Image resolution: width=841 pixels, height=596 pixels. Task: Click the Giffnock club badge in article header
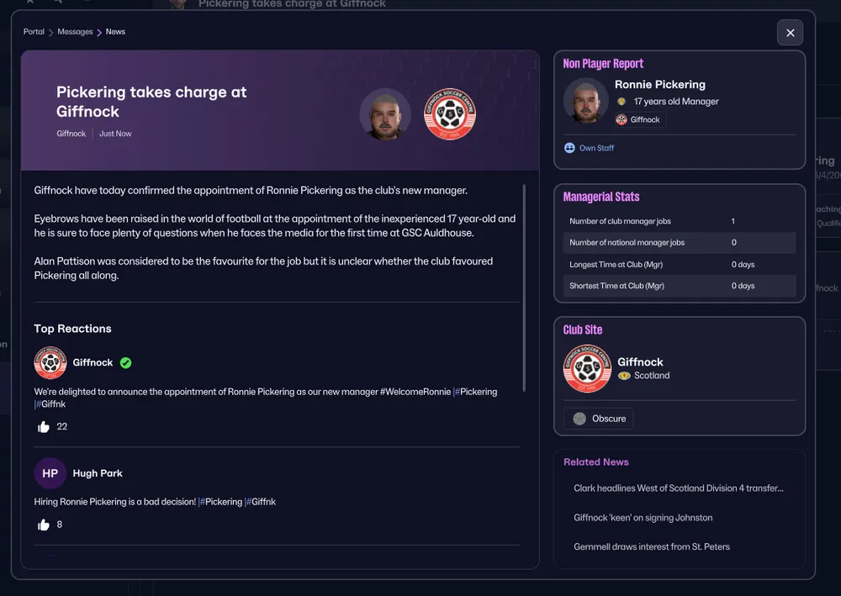[x=450, y=114]
